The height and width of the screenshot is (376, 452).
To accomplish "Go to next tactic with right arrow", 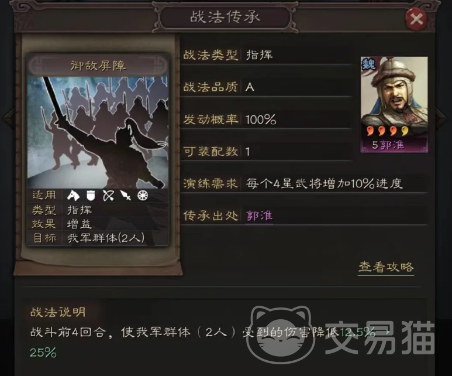I will 441,117.
